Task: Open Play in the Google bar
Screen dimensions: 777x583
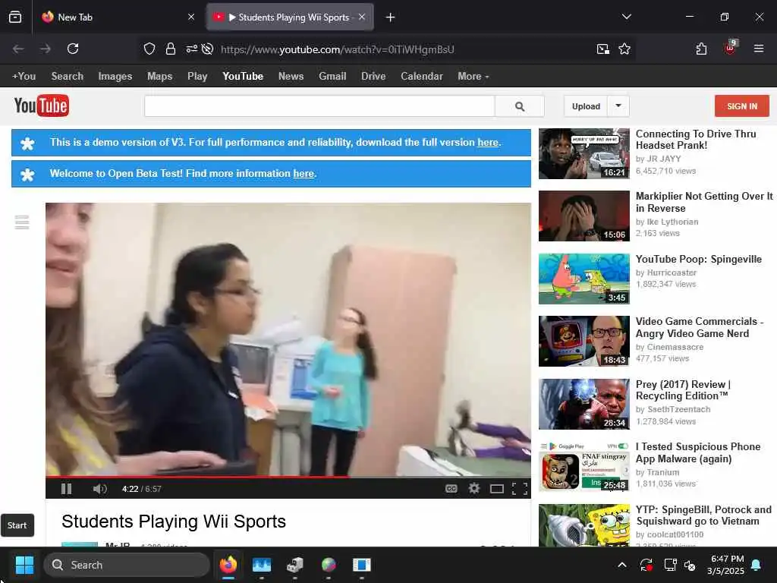Action: [197, 77]
